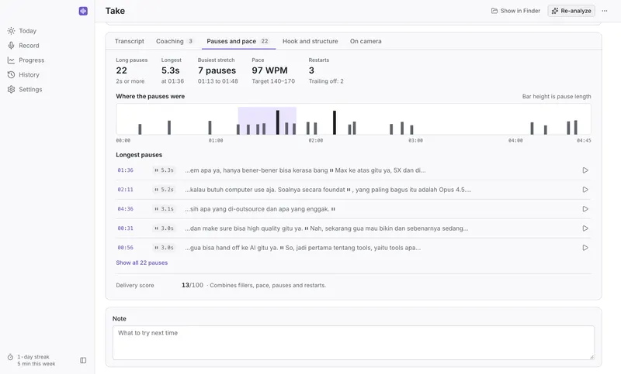Click the 'Trailing off: 2' text
Screen dimensions: 621x374
[x=326, y=81]
